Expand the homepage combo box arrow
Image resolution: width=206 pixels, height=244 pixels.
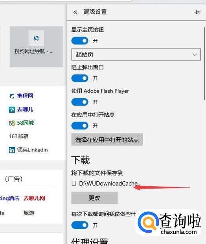tap(195, 55)
